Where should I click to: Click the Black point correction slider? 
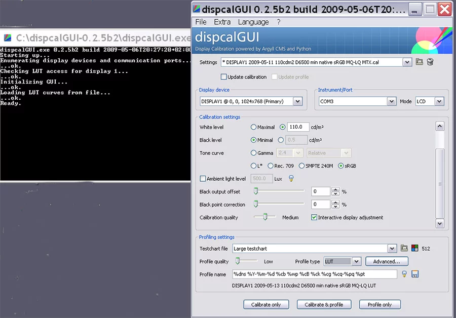coord(279,204)
